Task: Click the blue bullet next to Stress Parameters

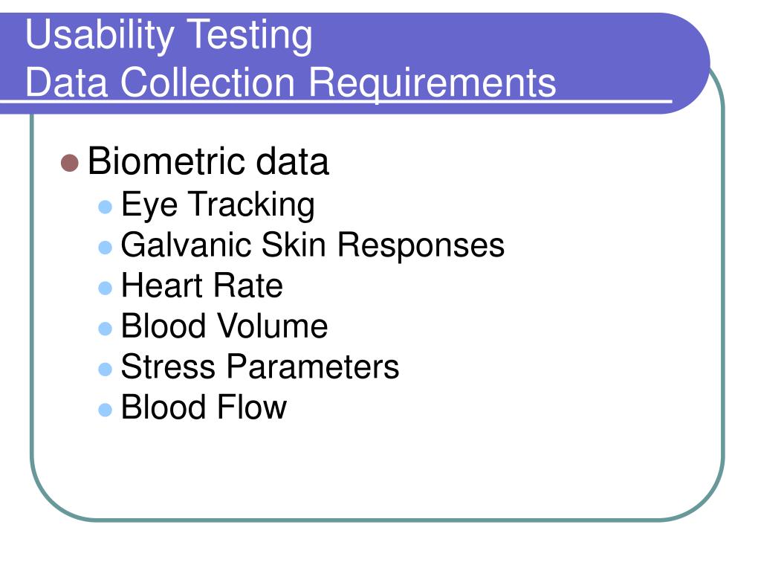Action: pyautogui.click(x=106, y=369)
